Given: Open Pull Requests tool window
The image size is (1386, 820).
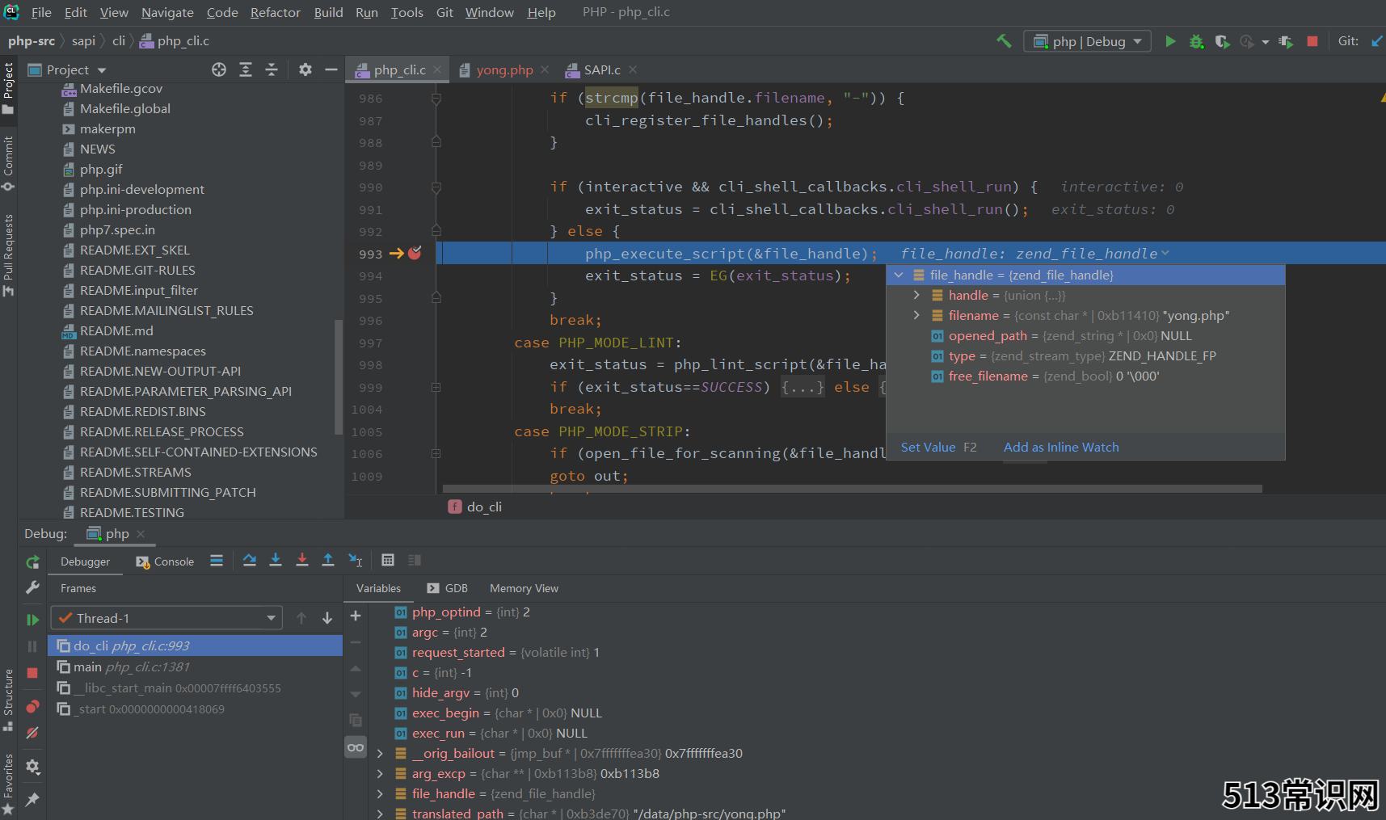Looking at the screenshot, I should (x=8, y=254).
